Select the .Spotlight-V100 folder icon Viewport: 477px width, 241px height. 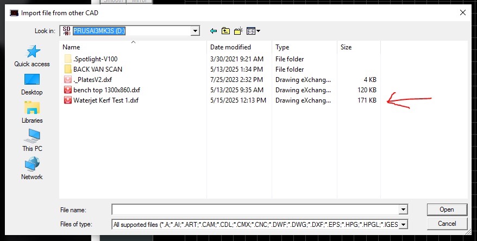tap(68, 59)
